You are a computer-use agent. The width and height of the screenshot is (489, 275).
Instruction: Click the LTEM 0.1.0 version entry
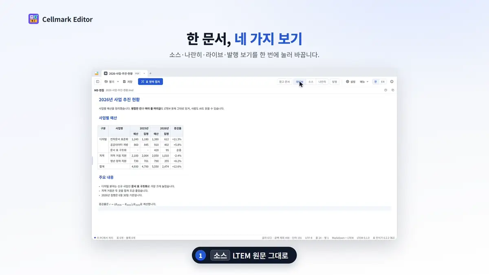click(363, 238)
